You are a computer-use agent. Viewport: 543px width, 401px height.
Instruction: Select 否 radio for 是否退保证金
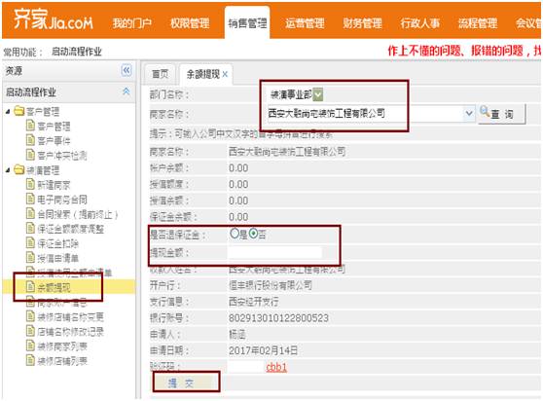253,234
